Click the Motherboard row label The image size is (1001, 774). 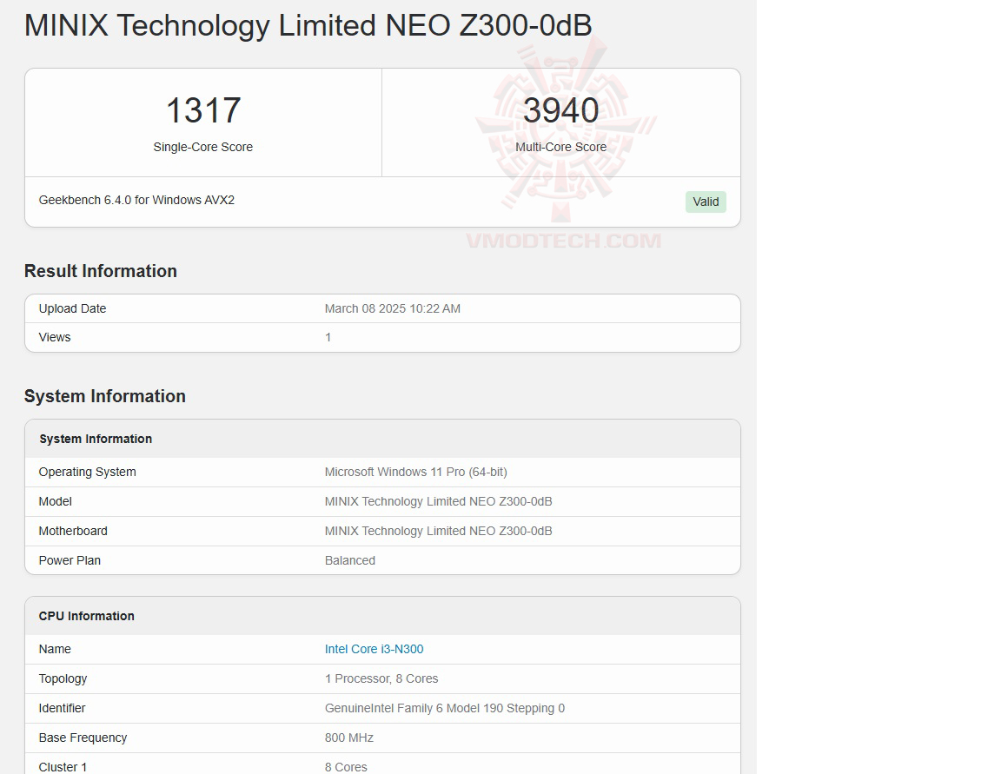[73, 531]
